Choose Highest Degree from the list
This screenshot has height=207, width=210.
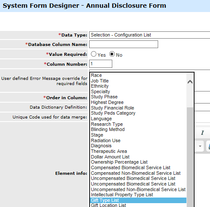point(138,102)
